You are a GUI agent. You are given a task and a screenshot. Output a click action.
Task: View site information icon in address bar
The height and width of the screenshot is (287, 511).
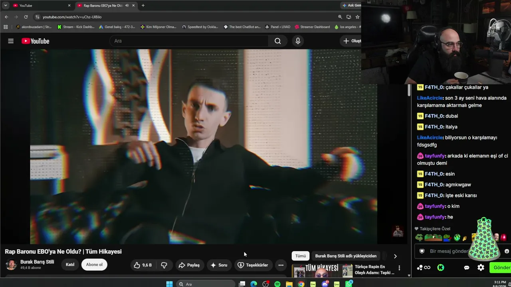[x=38, y=17]
